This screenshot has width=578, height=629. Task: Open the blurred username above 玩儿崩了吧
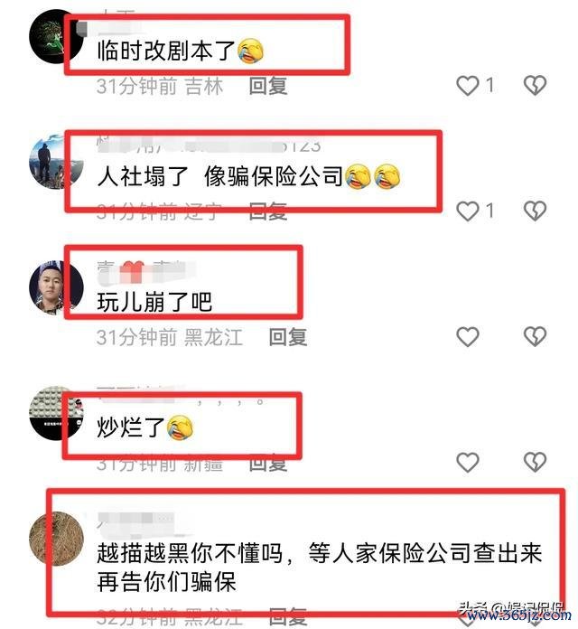point(146,268)
